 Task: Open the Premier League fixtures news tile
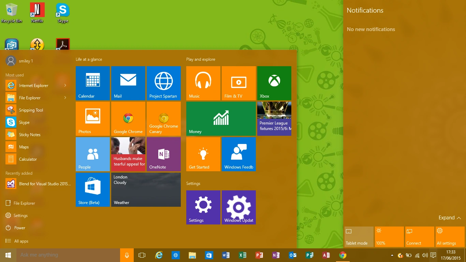pyautogui.click(x=274, y=119)
